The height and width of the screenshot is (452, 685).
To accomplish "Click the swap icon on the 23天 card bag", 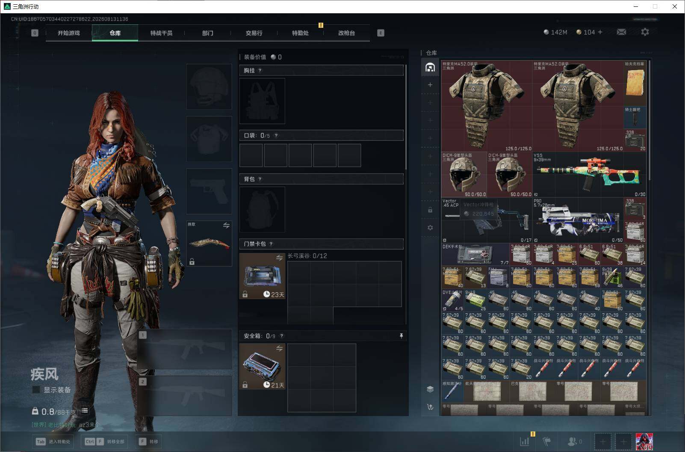I will (279, 258).
